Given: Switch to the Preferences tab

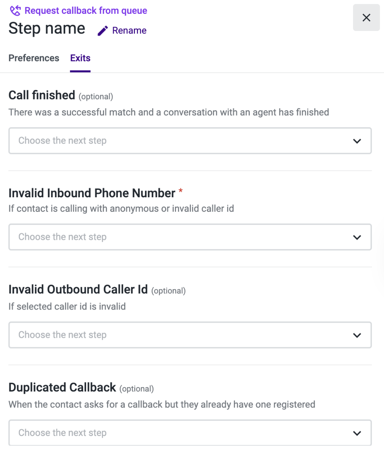Looking at the screenshot, I should point(34,58).
